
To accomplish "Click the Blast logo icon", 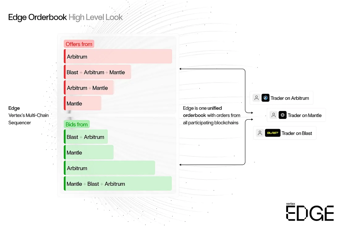I will tap(273, 133).
